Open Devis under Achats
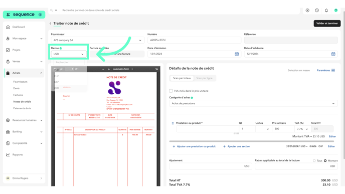This screenshot has height=194, width=345. click(x=16, y=88)
